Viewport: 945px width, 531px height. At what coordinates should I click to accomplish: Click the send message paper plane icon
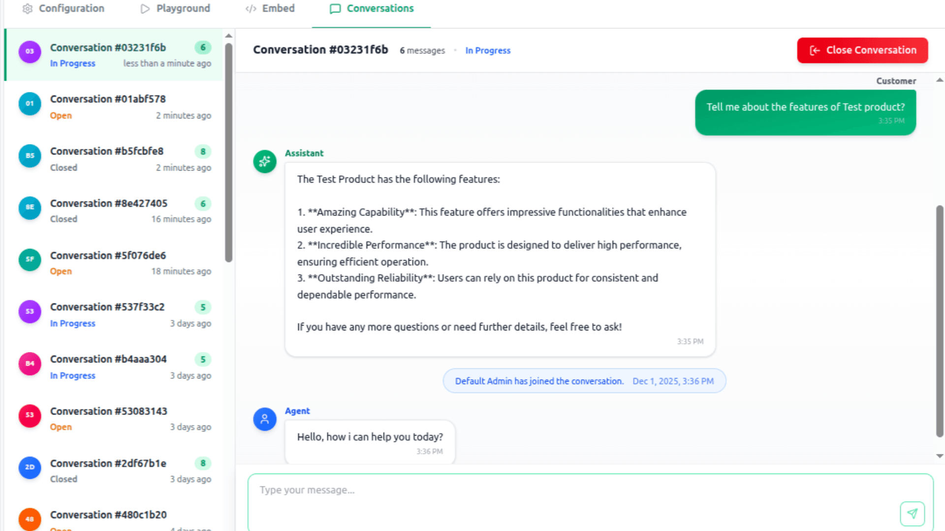pos(912,514)
